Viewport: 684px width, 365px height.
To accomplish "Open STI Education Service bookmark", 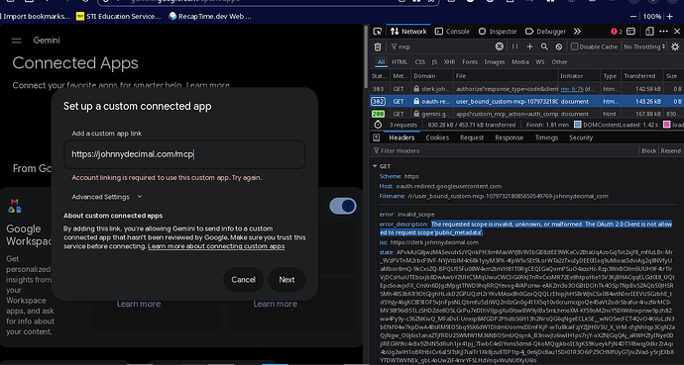I will click(118, 17).
